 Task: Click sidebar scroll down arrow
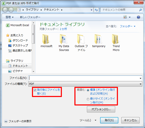33,71
